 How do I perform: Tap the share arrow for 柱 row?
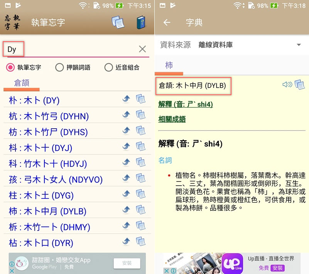pos(126,194)
